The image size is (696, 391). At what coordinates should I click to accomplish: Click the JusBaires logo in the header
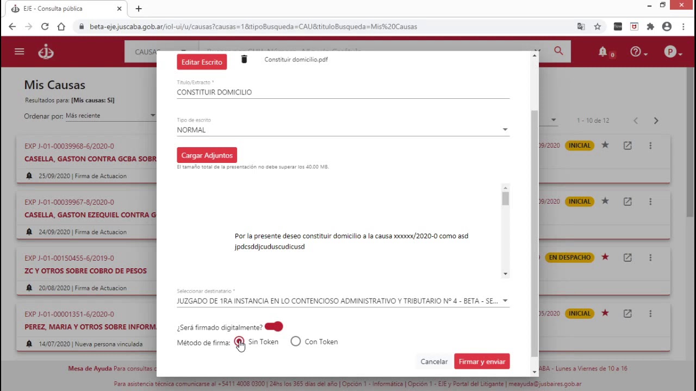(x=46, y=52)
